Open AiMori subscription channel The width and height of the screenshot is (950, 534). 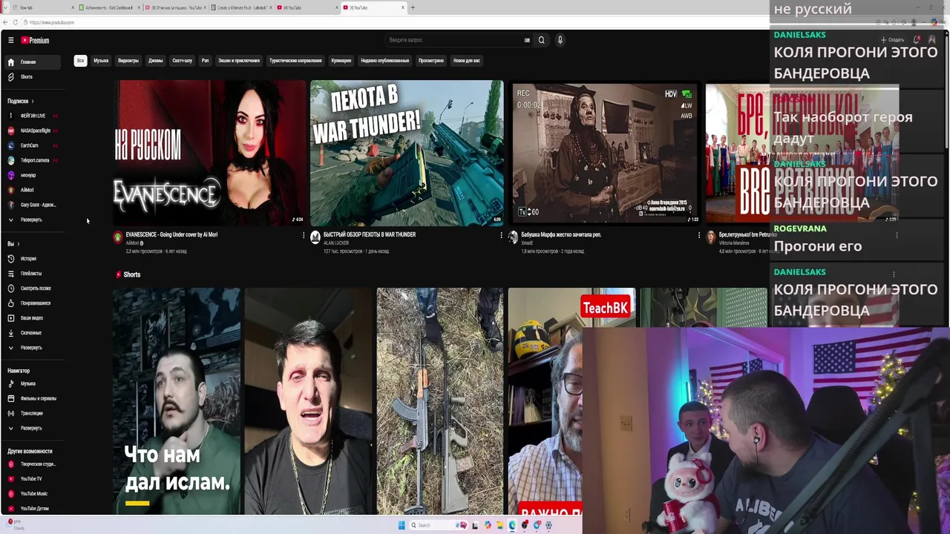[33, 190]
